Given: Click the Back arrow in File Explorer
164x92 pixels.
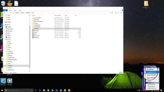Looking at the screenshot, I should tap(5, 13).
